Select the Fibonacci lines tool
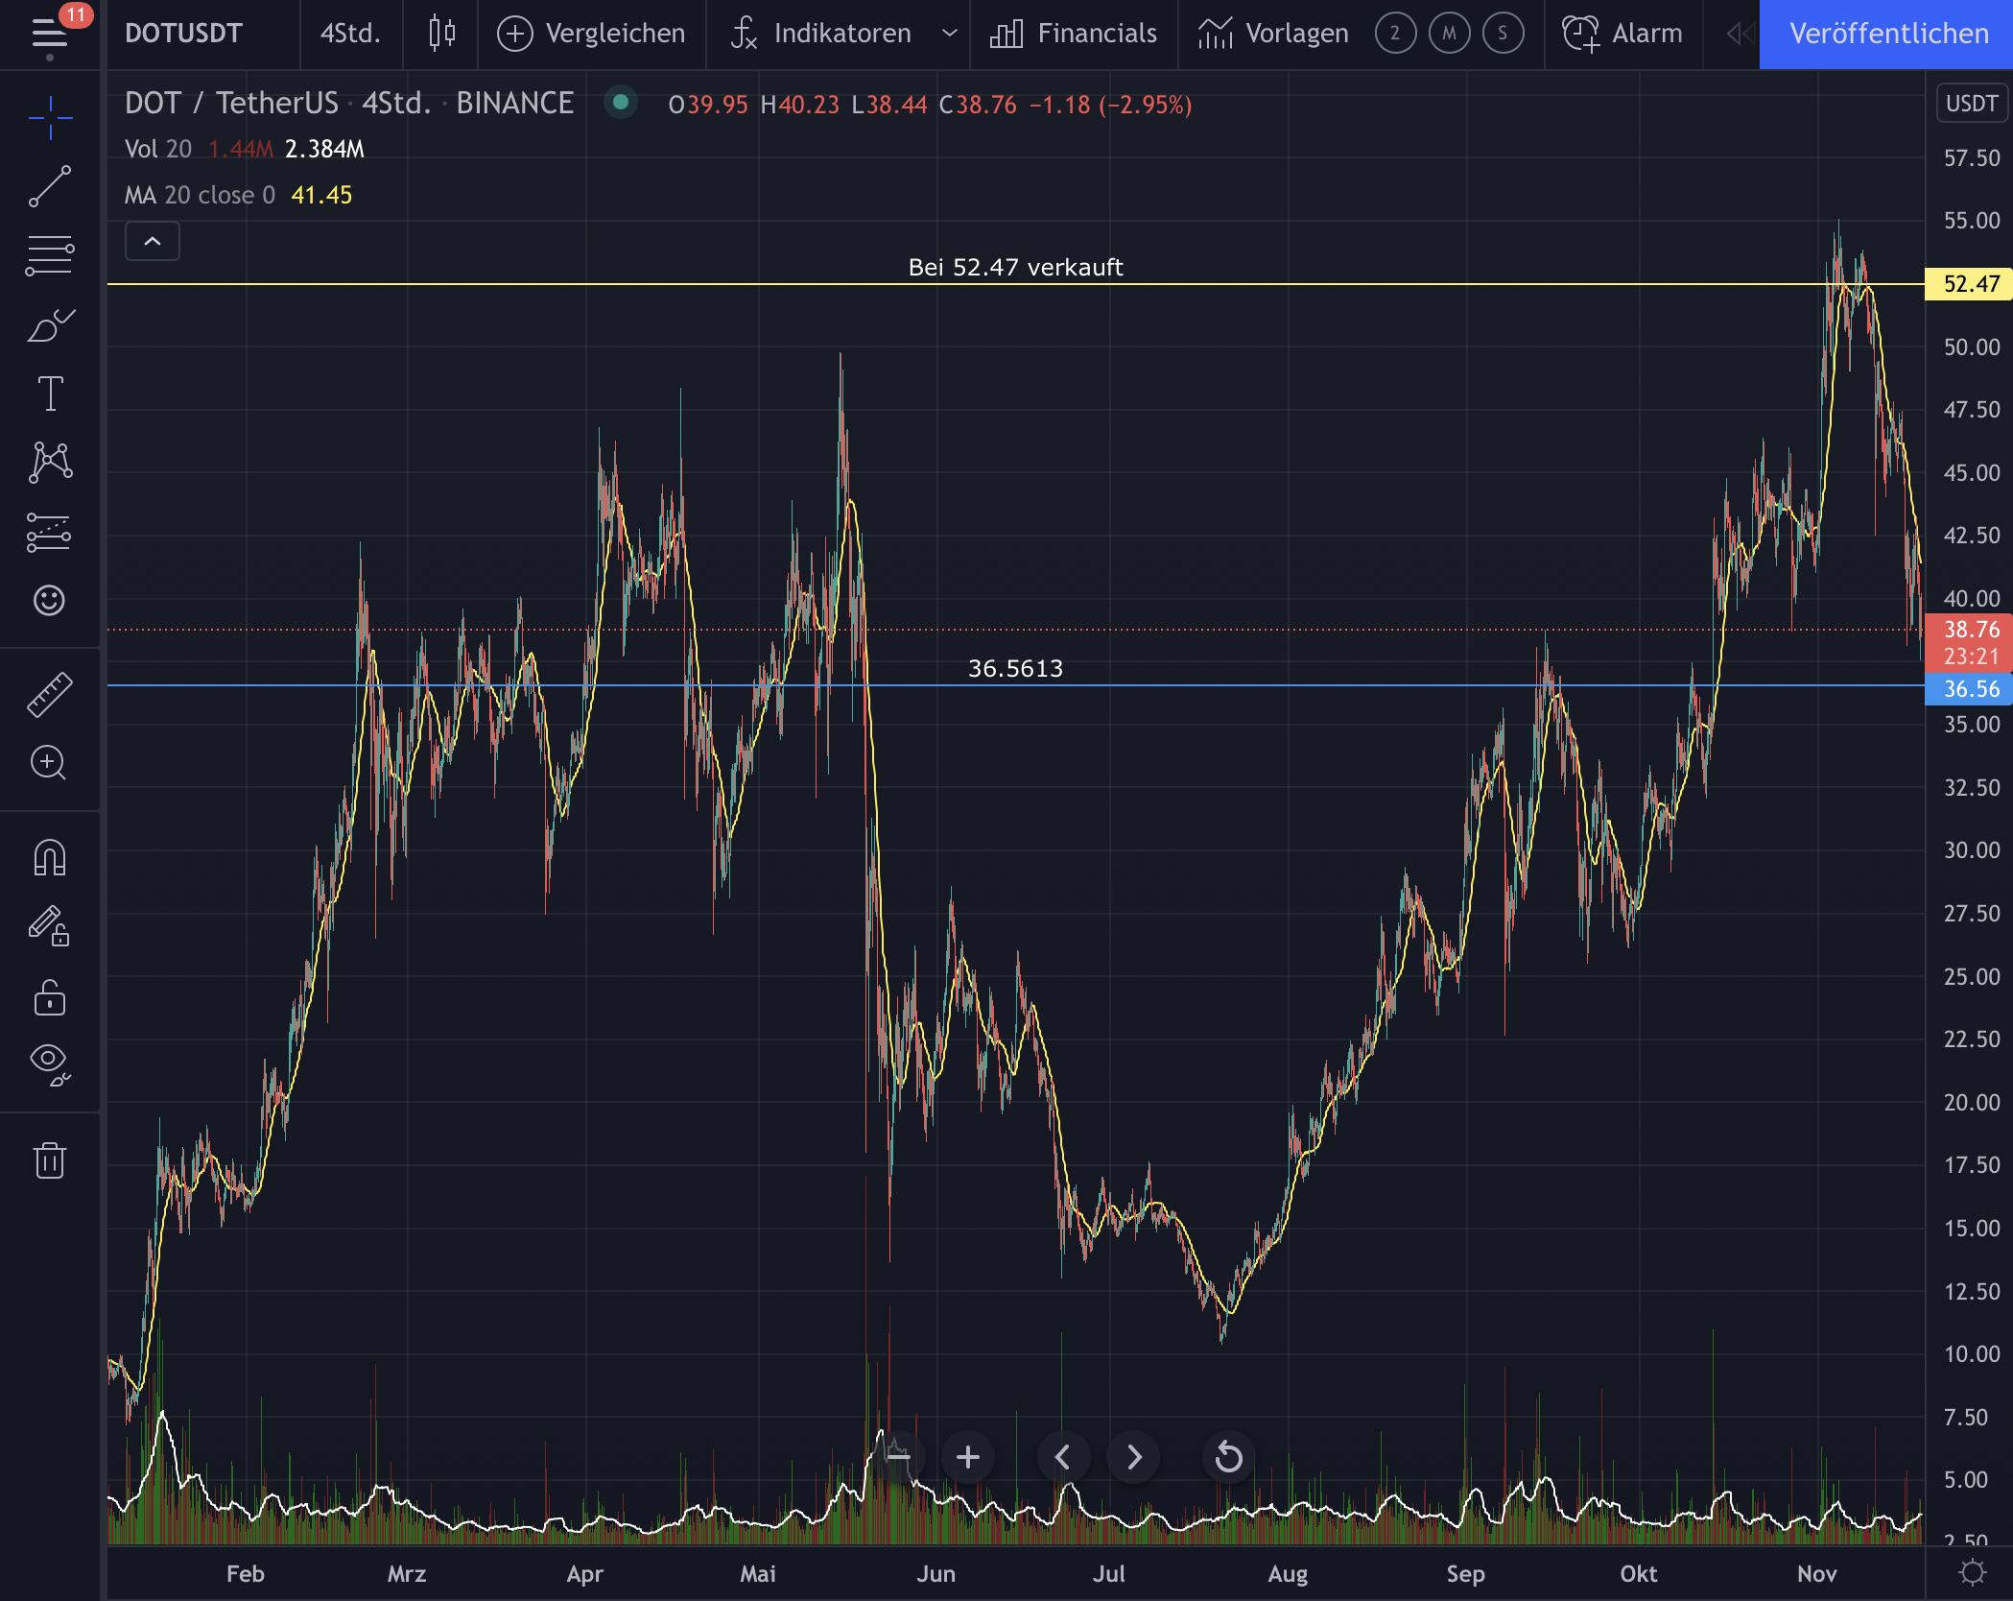Image resolution: width=2013 pixels, height=1601 pixels. point(50,255)
